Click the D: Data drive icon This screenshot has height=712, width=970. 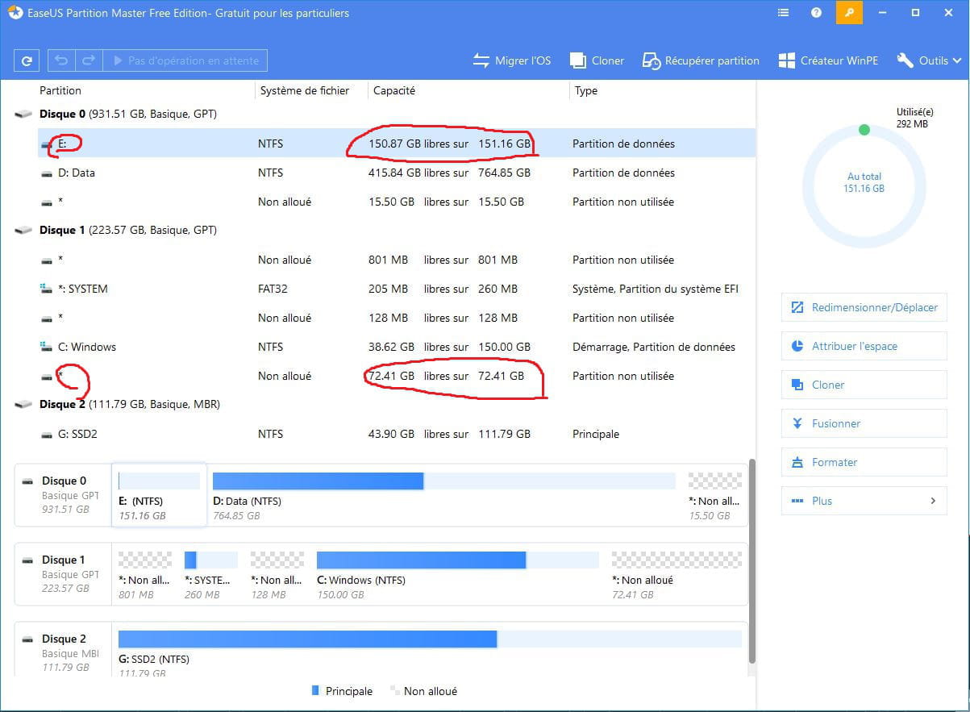pos(48,173)
